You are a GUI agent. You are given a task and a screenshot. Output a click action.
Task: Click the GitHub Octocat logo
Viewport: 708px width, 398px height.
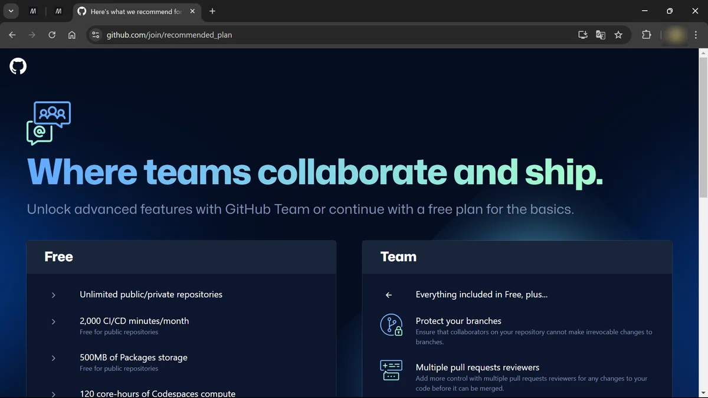(18, 66)
